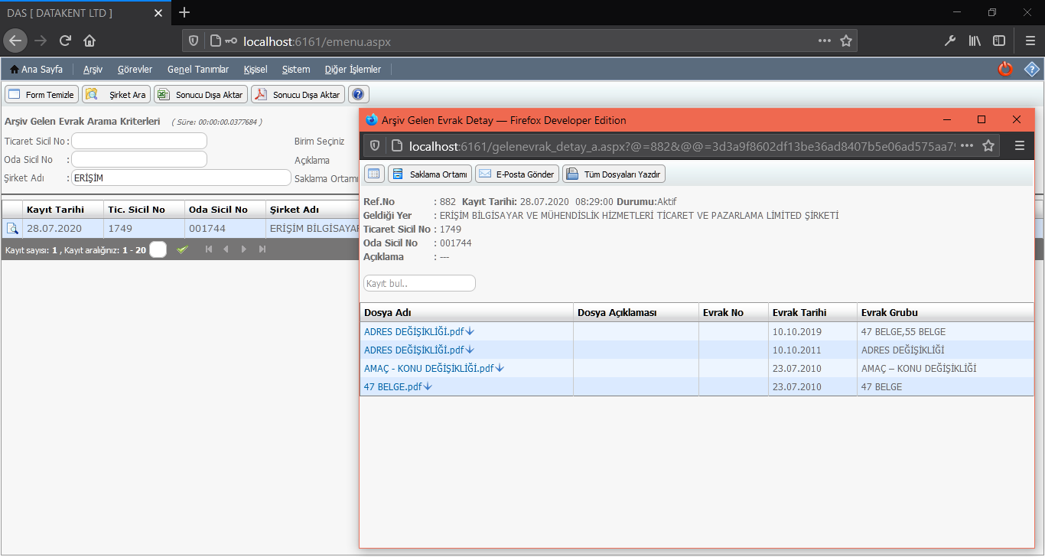Click the magnifier detail icon in result row
This screenshot has width=1045, height=557.
coord(12,228)
